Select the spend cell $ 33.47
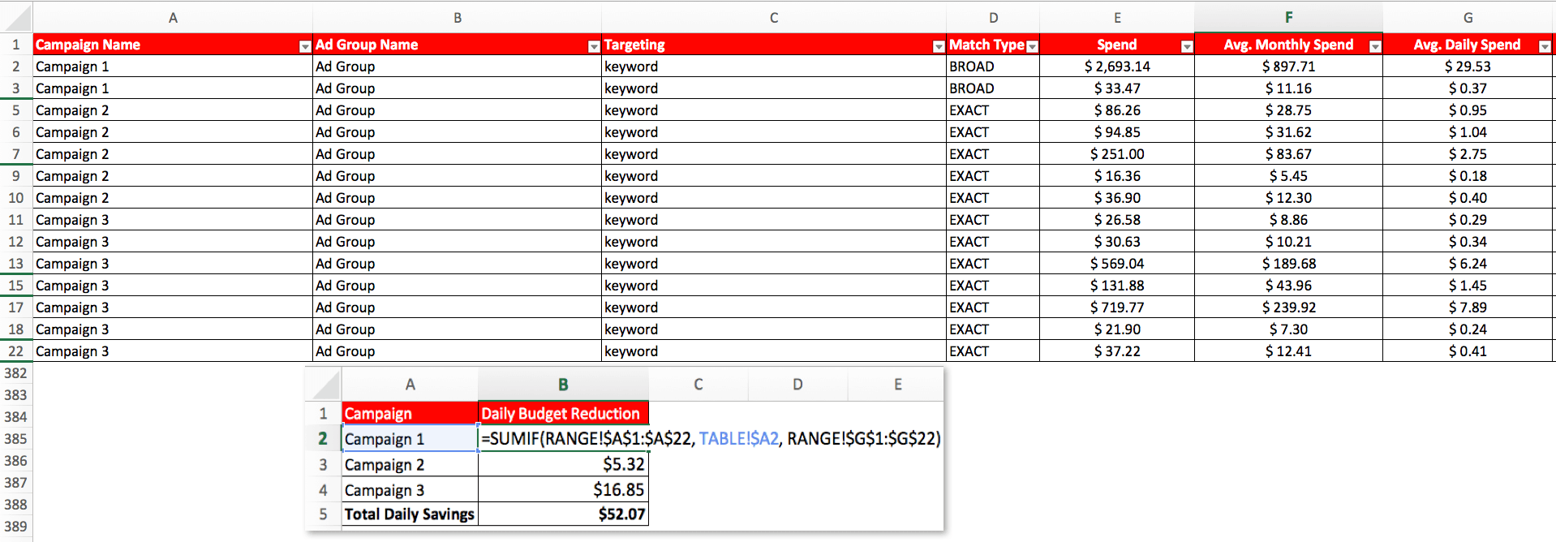1556x542 pixels. [1117, 88]
